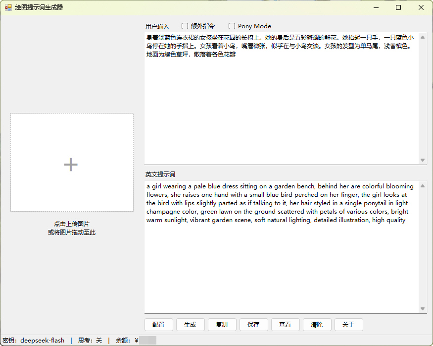Screen dimensions: 433x346
Task: Click the 查看 button
Action: pyautogui.click(x=285, y=324)
